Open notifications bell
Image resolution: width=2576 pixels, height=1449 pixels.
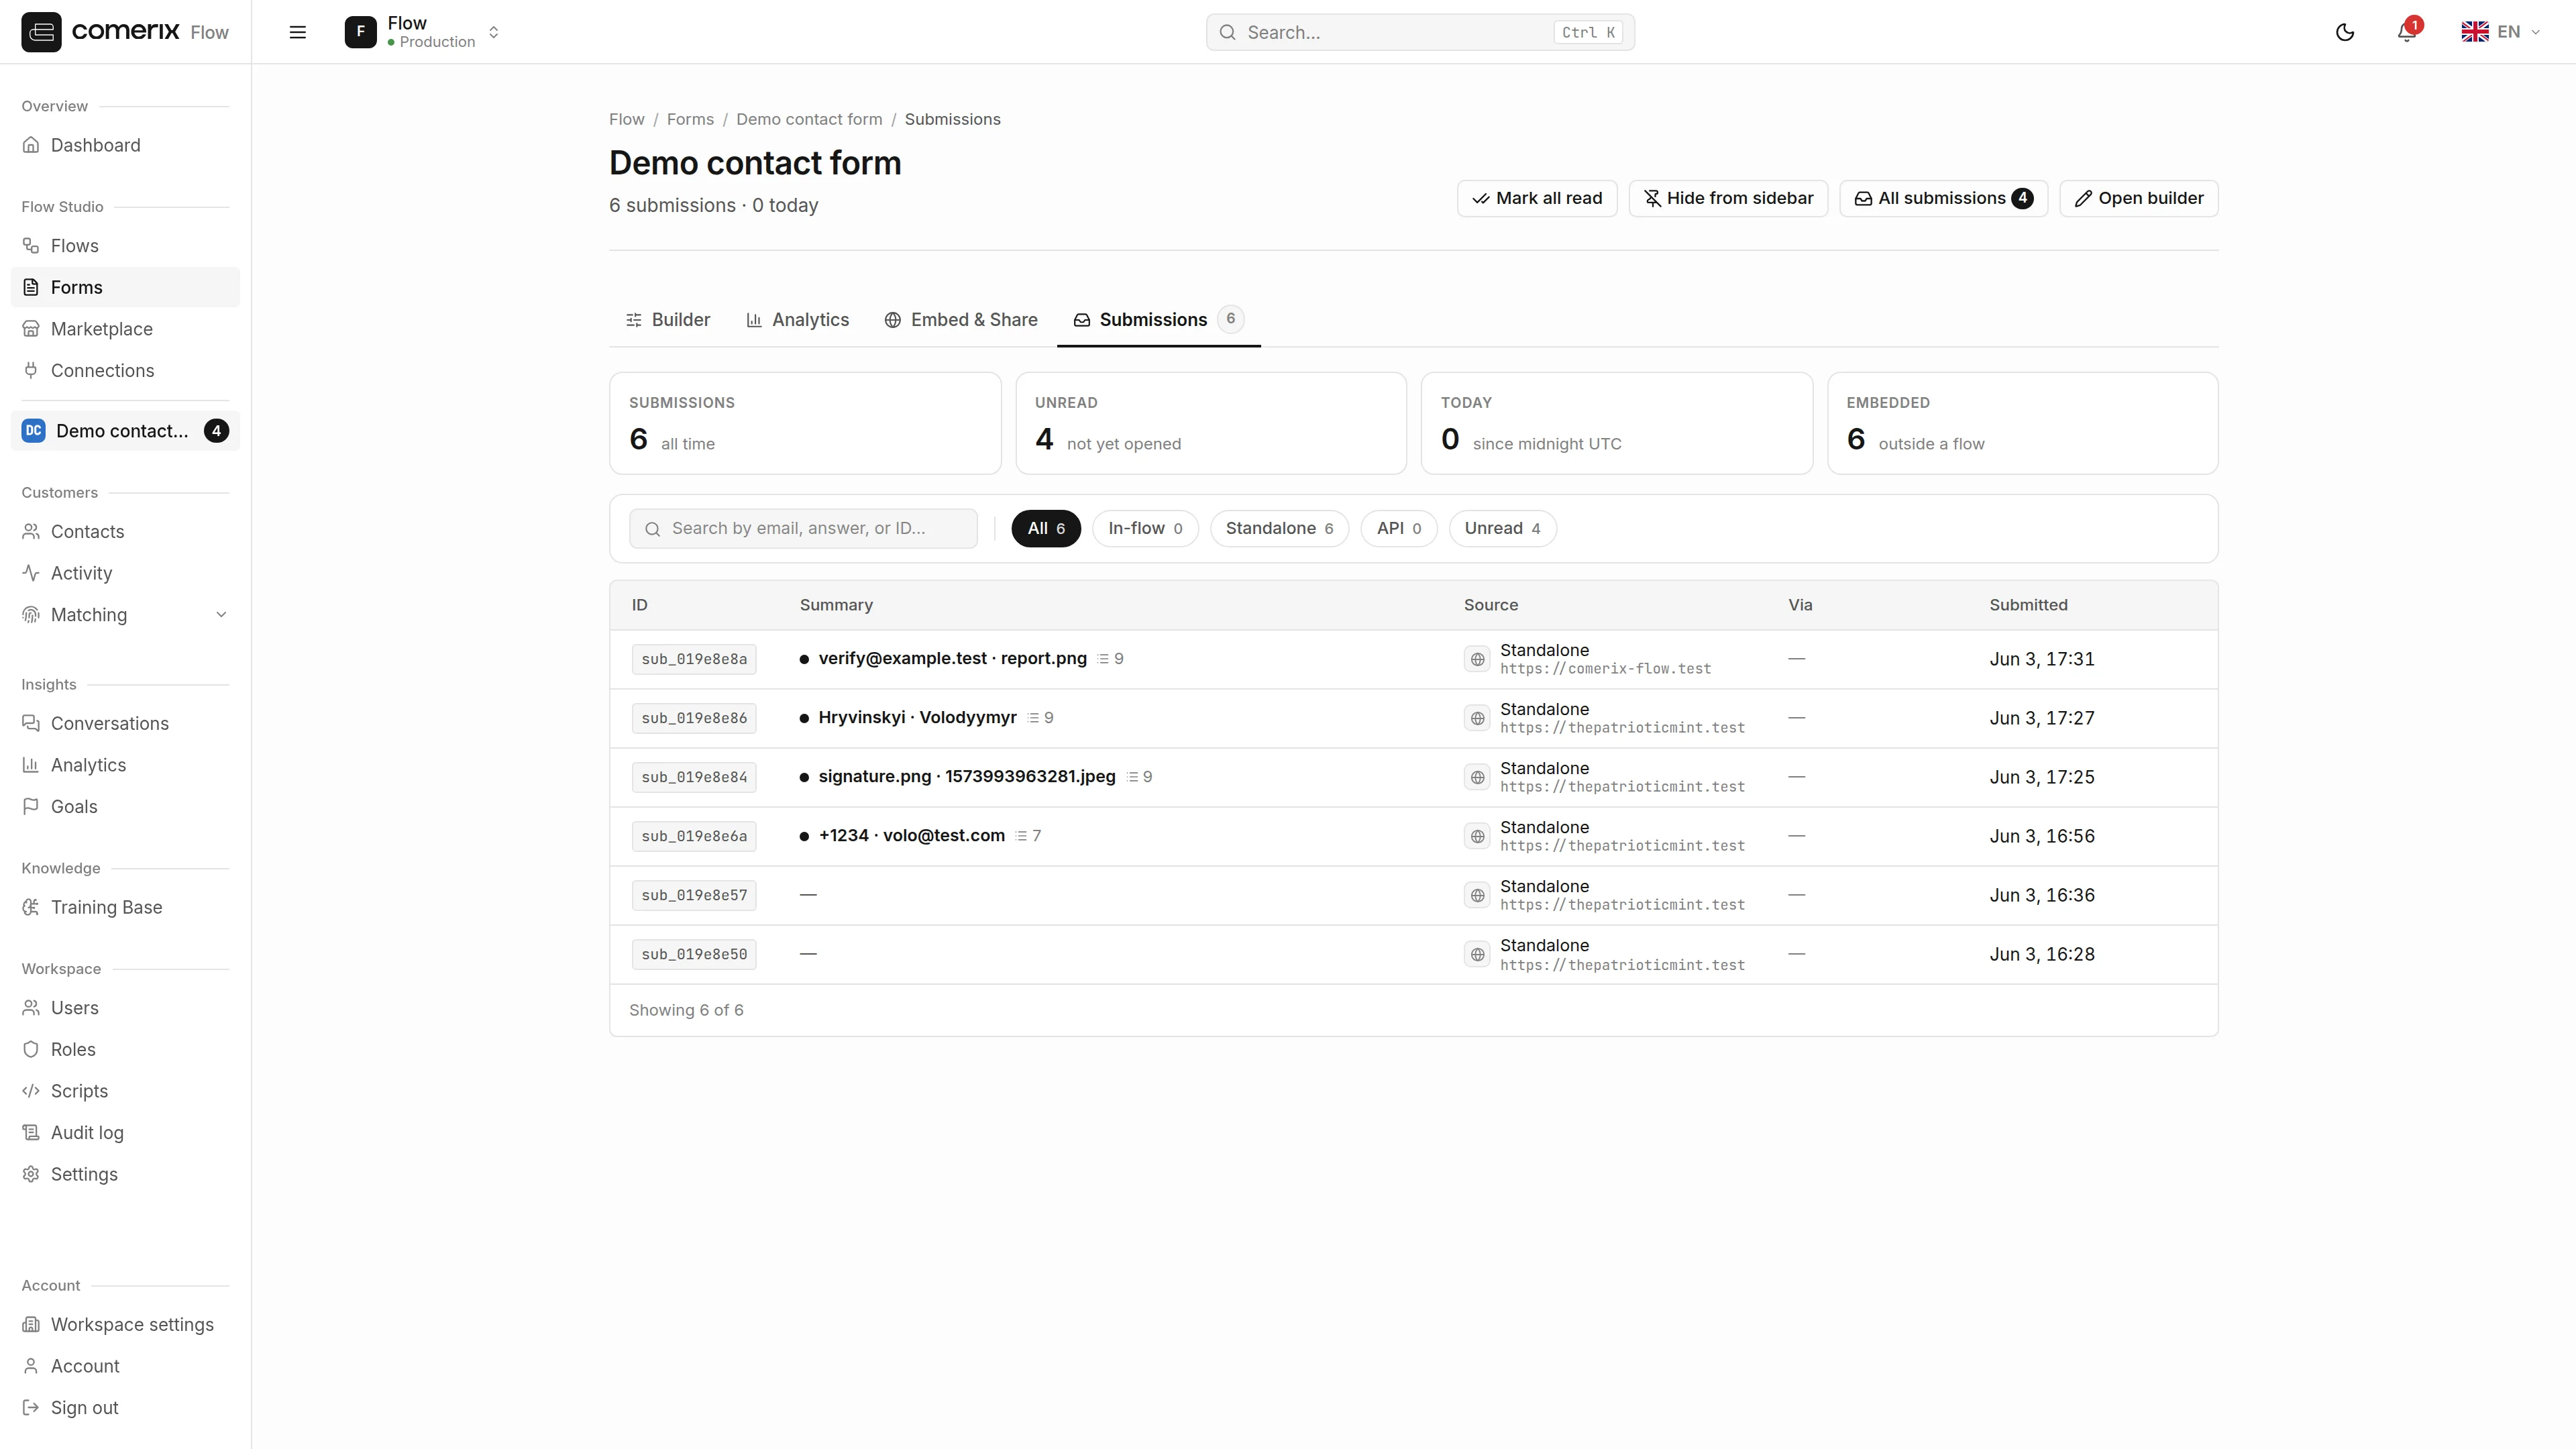click(2407, 32)
